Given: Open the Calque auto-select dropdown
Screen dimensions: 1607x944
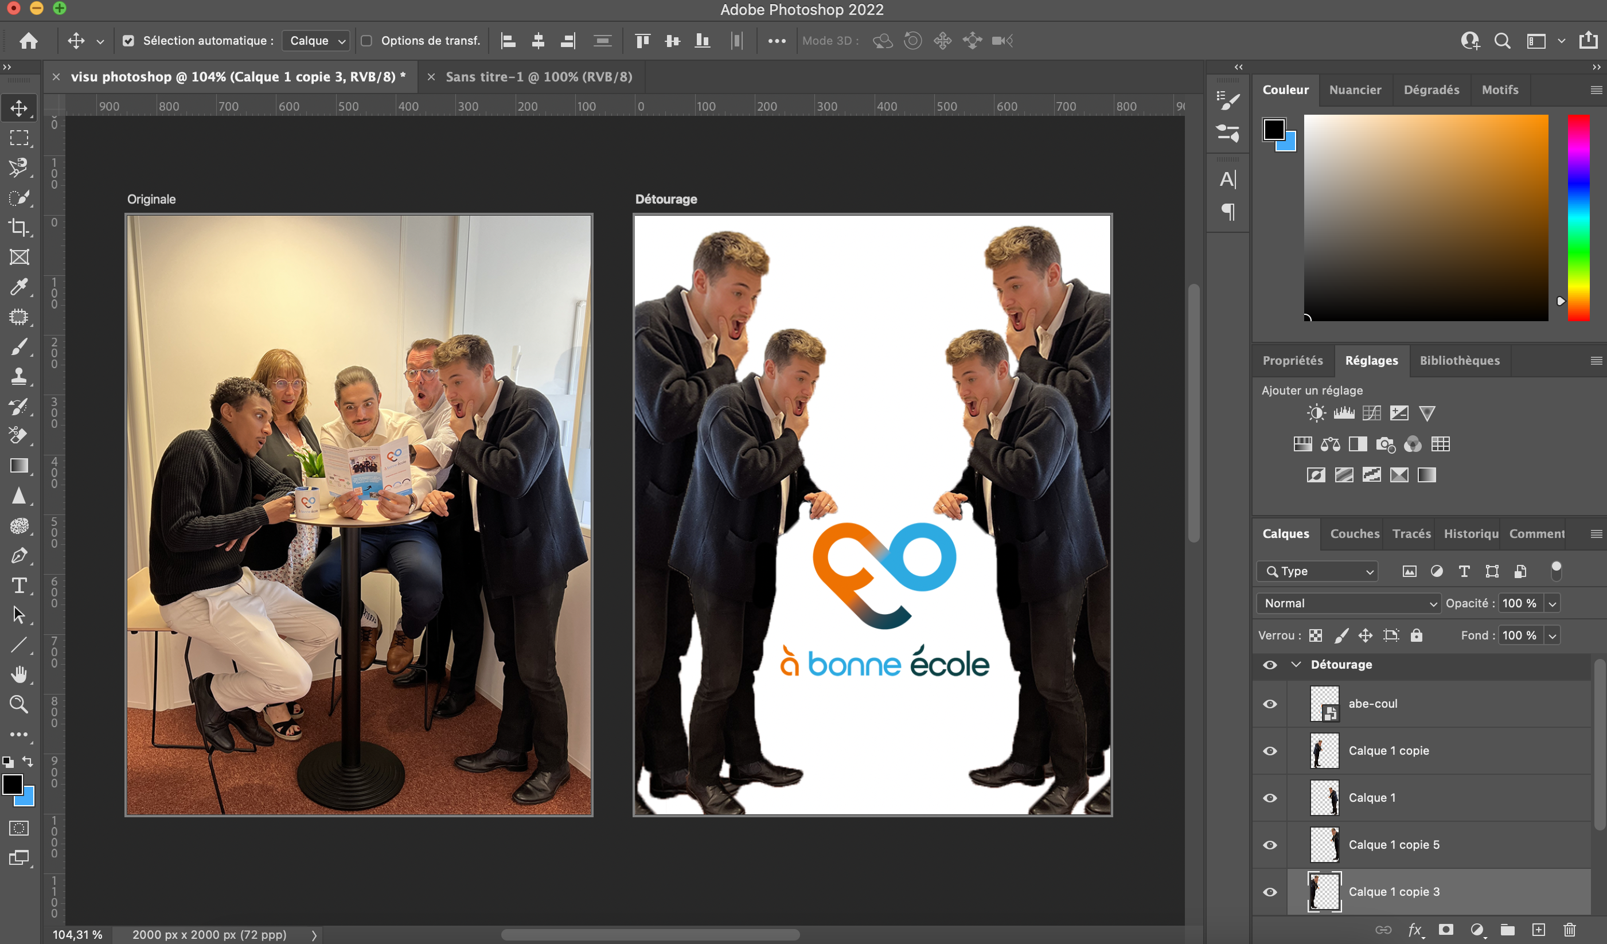Looking at the screenshot, I should pos(315,41).
